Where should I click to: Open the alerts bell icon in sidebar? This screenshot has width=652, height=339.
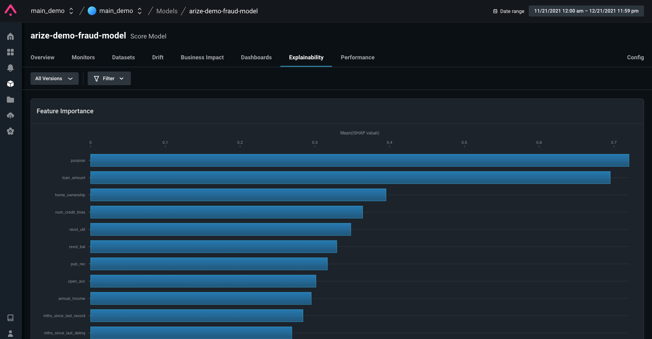pos(10,68)
